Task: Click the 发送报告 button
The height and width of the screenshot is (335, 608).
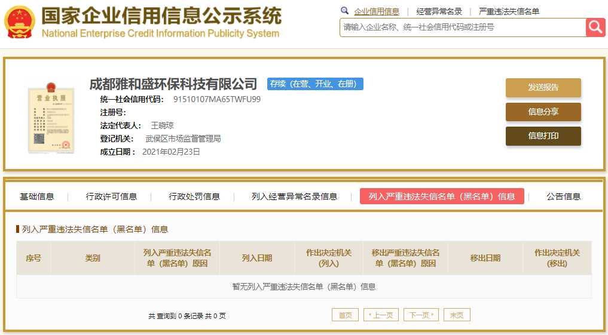Action: pyautogui.click(x=543, y=88)
